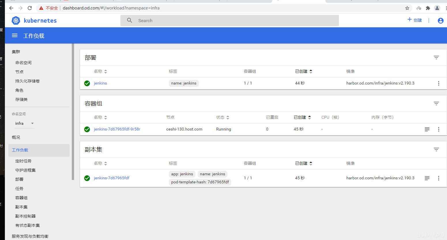Click the Search input field
447x240 pixels.
pyautogui.click(x=230, y=20)
